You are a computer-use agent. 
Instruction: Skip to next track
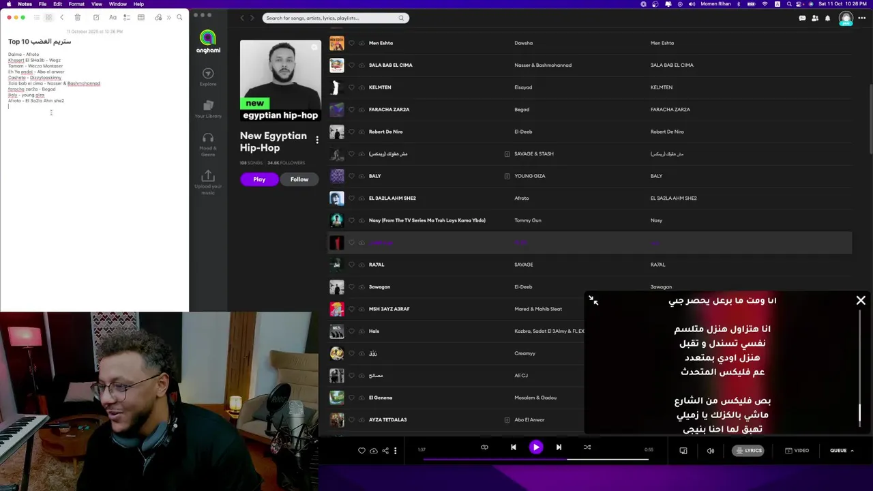(559, 447)
